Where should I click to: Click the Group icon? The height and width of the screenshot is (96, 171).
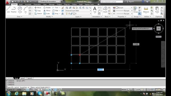pyautogui.click(x=135, y=10)
